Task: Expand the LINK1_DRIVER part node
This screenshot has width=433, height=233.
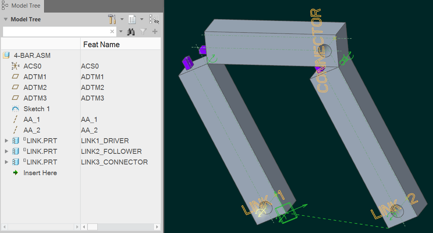Action: 6,140
